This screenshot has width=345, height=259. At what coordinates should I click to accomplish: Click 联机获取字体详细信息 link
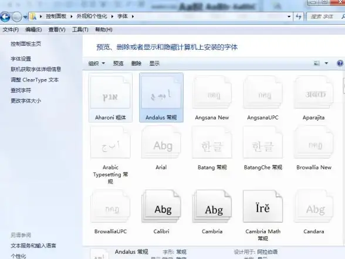tap(36, 69)
